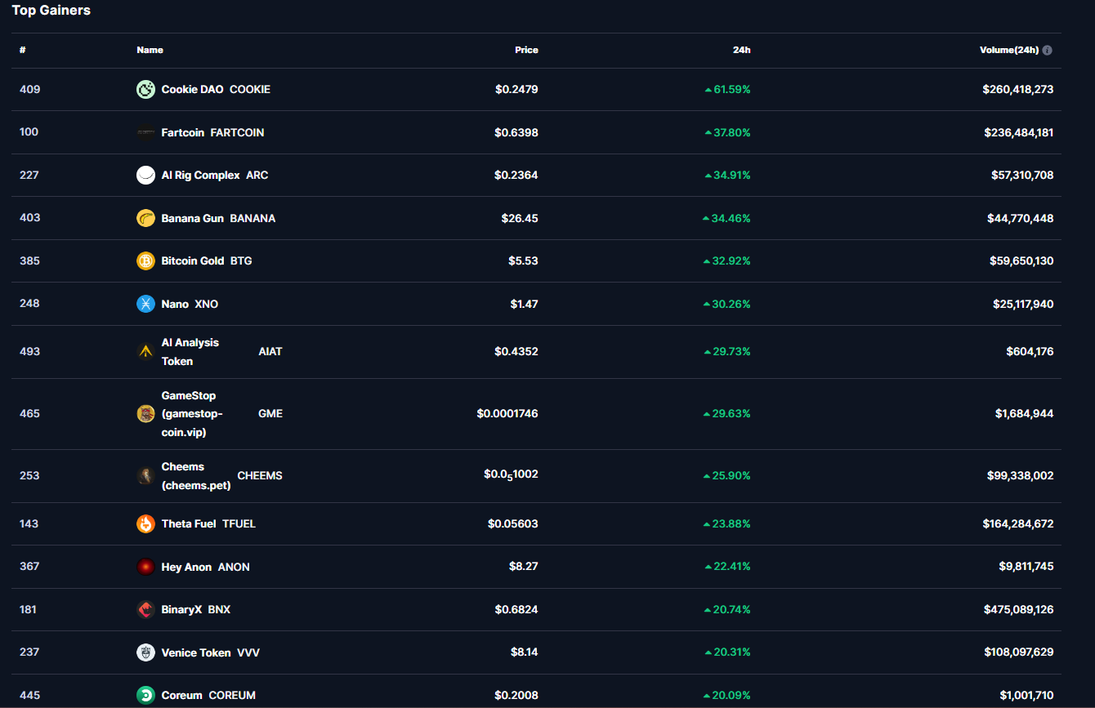The height and width of the screenshot is (708, 1095).
Task: Click the 34.91% gain value
Action: pyautogui.click(x=728, y=176)
